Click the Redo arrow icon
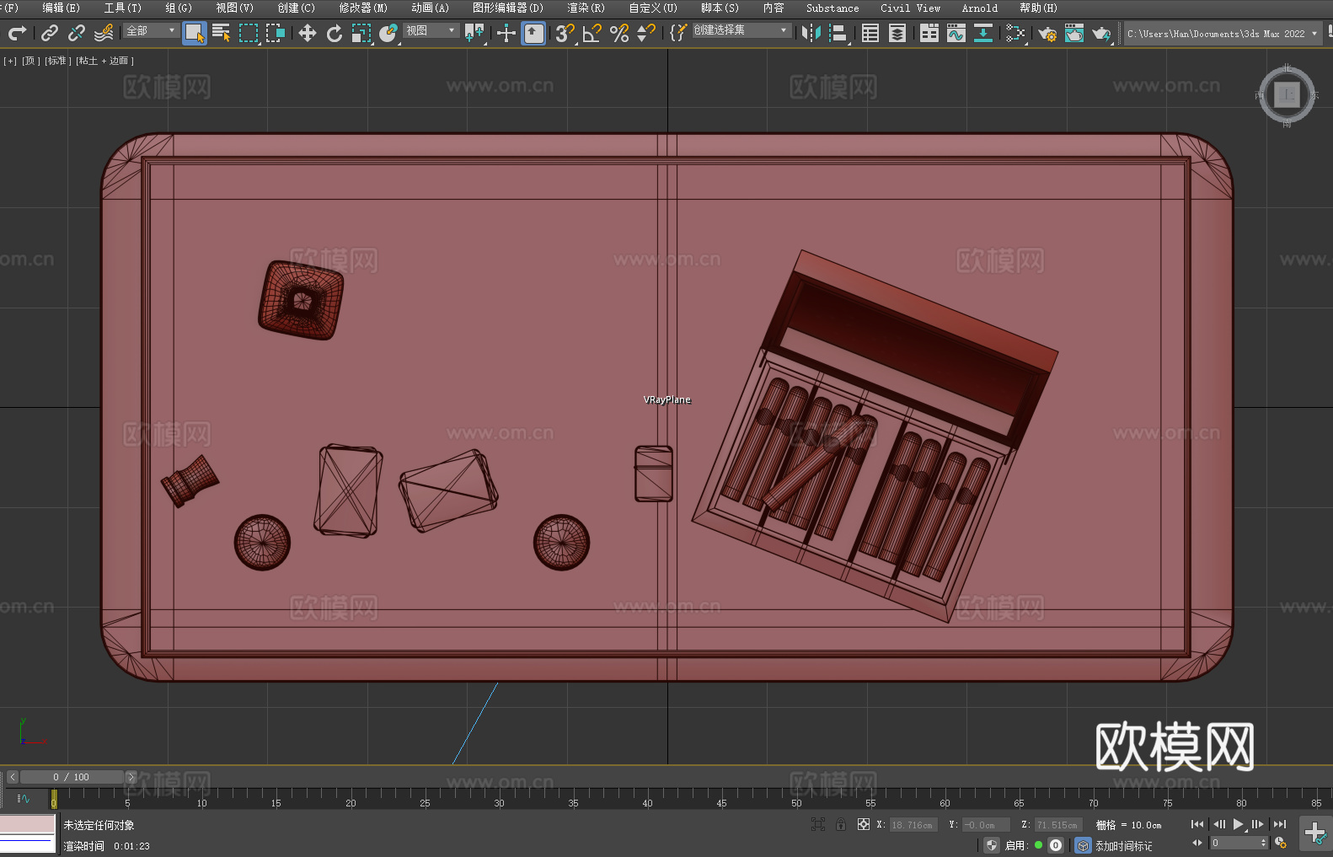 17,33
